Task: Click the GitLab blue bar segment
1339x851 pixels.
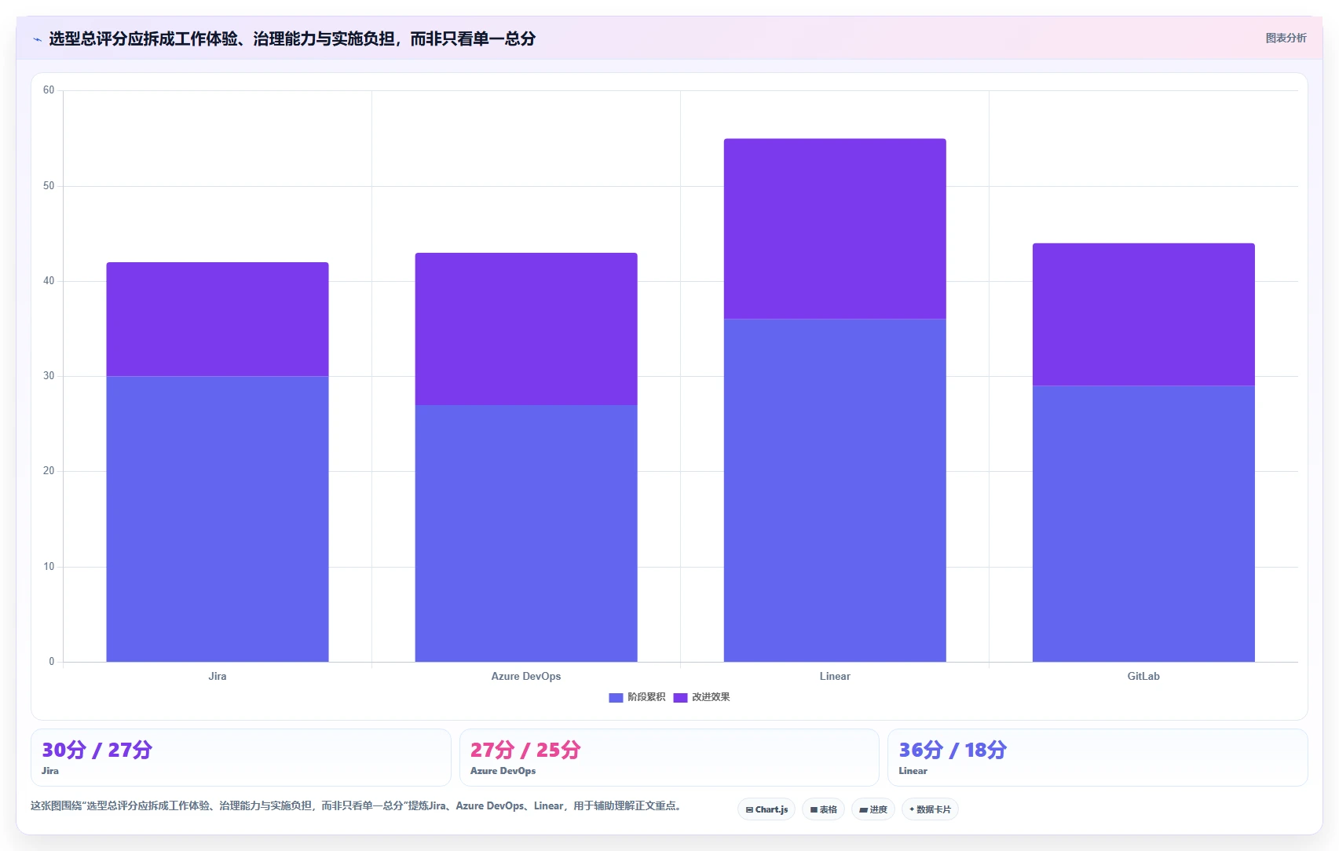Action: [x=1143, y=524]
